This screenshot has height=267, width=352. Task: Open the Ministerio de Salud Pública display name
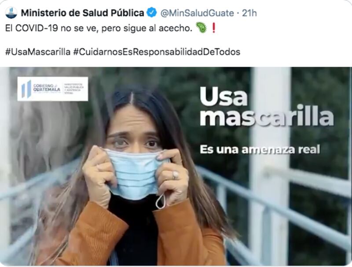[x=82, y=13]
